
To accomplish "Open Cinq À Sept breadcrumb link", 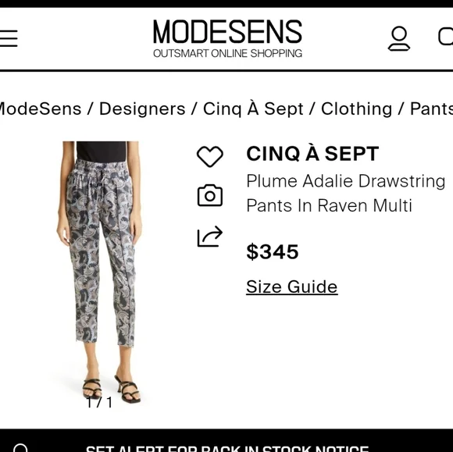I will click(253, 109).
